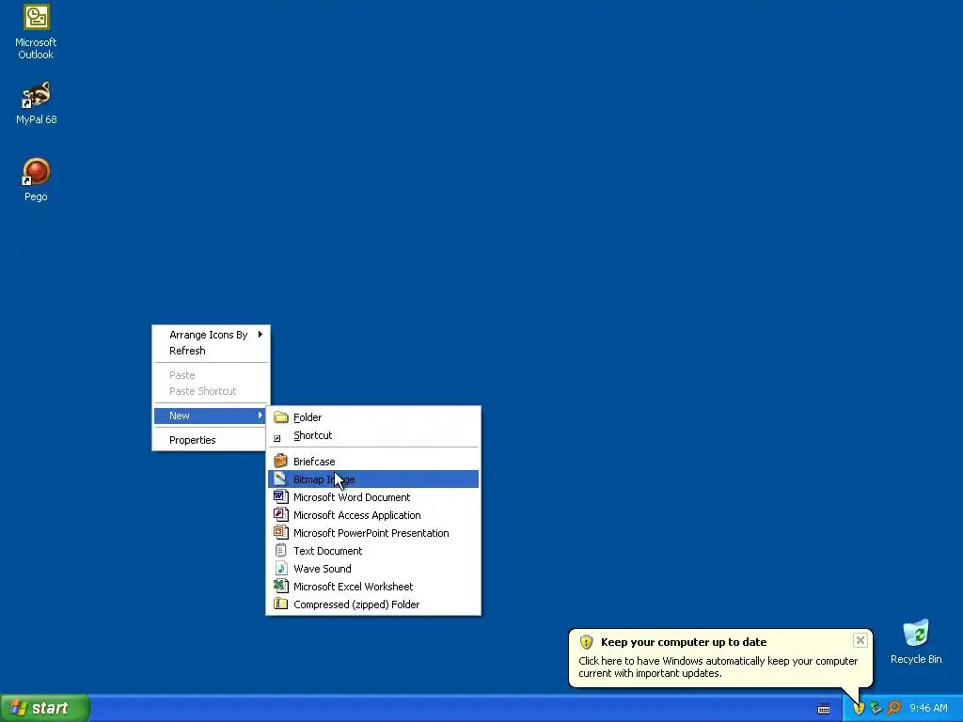Open the Microsoft Outlook desktop icon

pyautogui.click(x=36, y=32)
